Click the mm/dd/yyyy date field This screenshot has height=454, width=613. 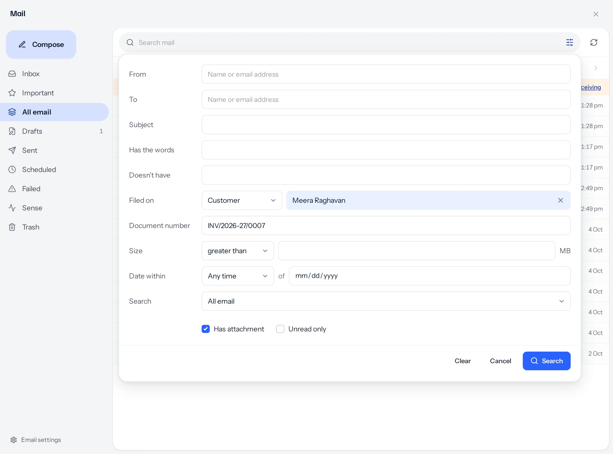(x=430, y=276)
